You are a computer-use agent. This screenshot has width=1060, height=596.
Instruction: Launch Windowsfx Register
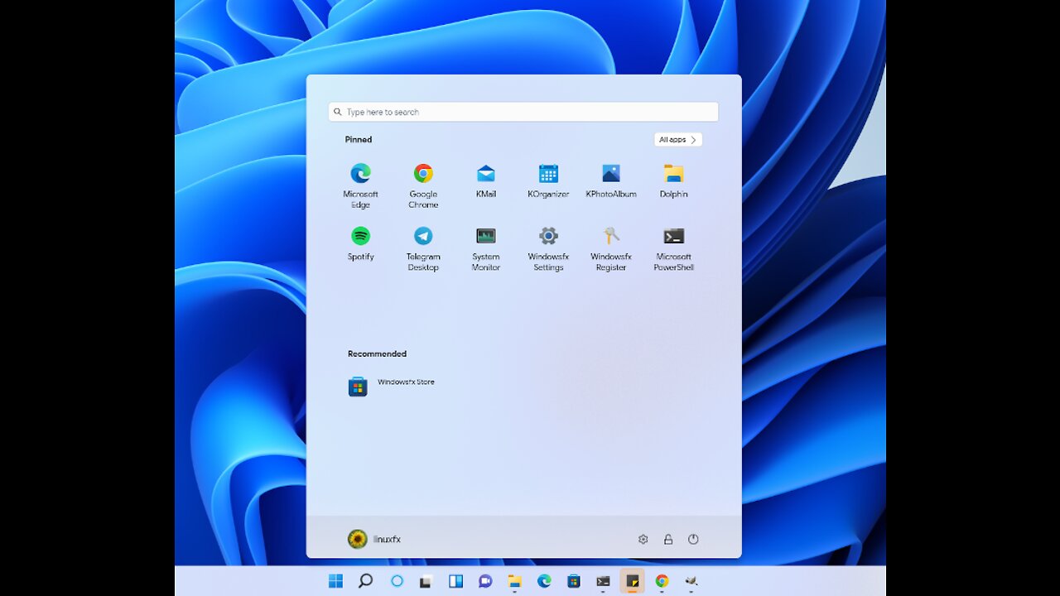pyautogui.click(x=611, y=248)
